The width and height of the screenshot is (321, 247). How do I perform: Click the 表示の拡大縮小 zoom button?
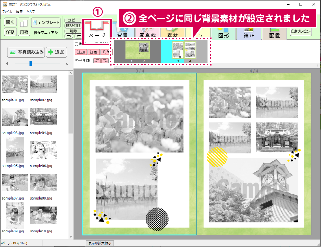coord(100,243)
